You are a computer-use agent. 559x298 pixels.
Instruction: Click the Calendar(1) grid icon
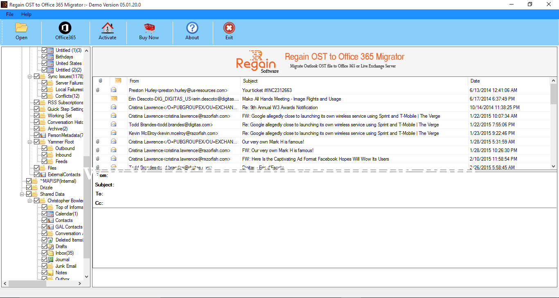pos(51,214)
